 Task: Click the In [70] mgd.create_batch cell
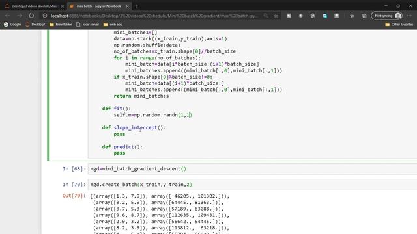(x=252, y=185)
